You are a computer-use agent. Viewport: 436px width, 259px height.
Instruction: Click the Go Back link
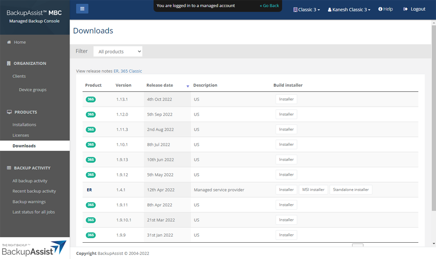click(x=269, y=6)
